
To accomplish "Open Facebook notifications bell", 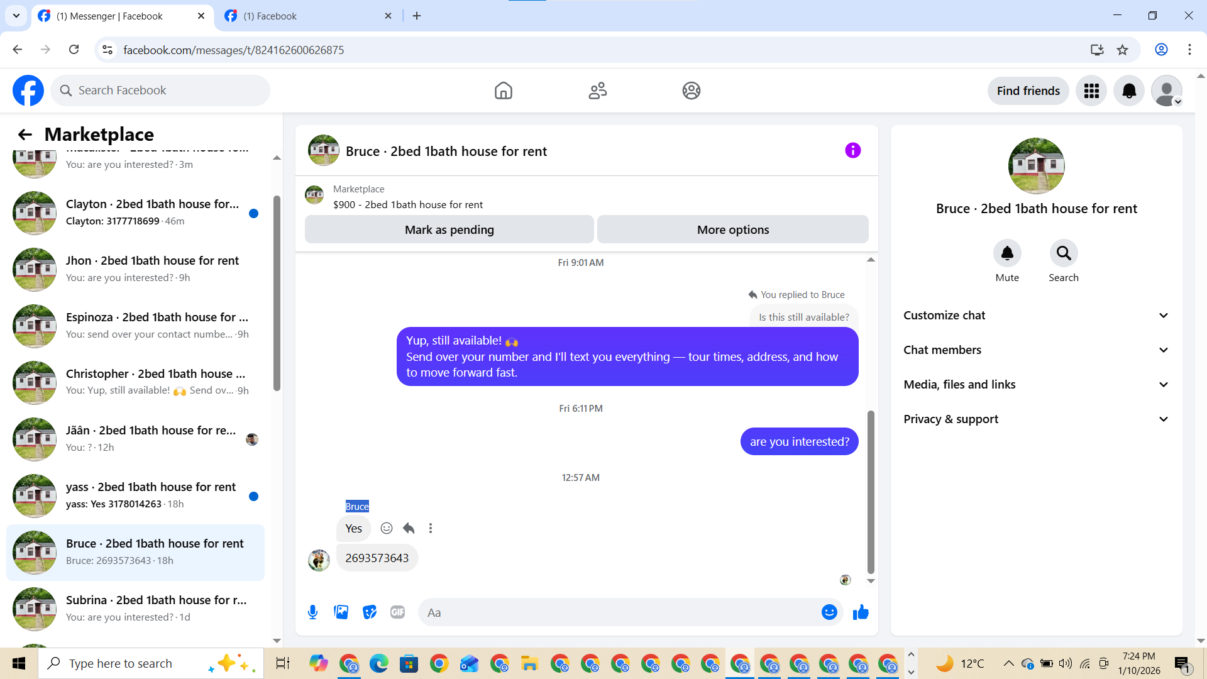I will point(1129,91).
